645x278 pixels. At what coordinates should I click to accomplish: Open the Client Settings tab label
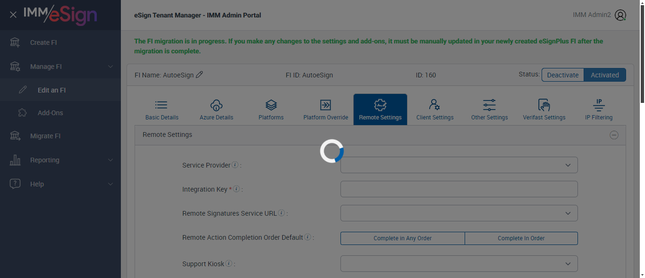click(x=435, y=118)
